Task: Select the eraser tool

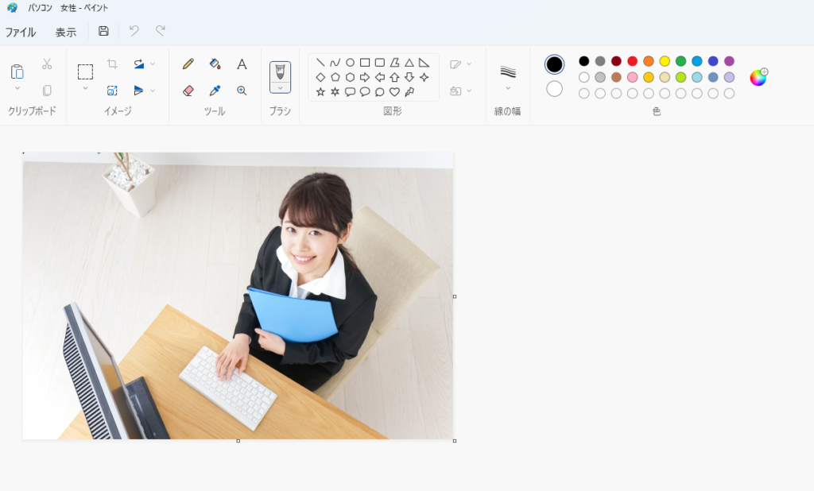Action: pyautogui.click(x=188, y=91)
